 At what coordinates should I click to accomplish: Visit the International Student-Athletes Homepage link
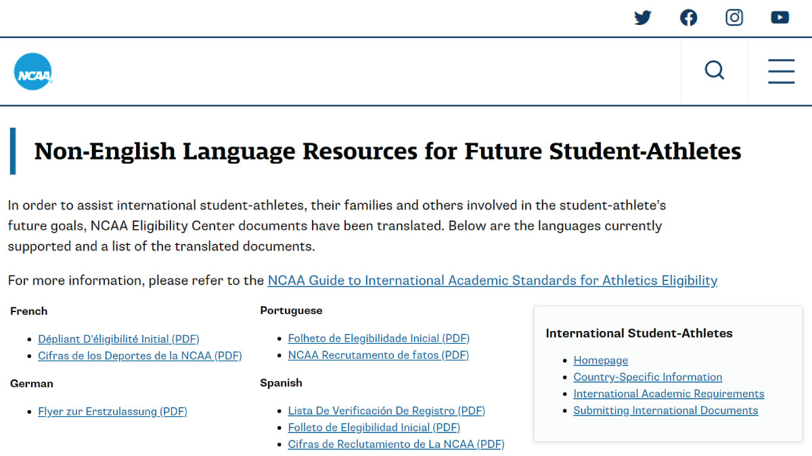click(x=600, y=360)
